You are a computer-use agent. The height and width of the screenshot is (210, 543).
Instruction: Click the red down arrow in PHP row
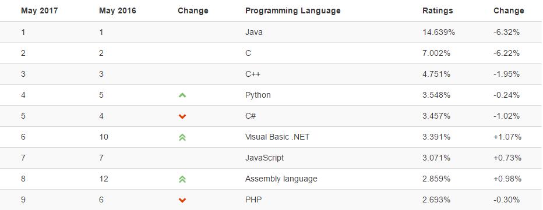point(182,200)
